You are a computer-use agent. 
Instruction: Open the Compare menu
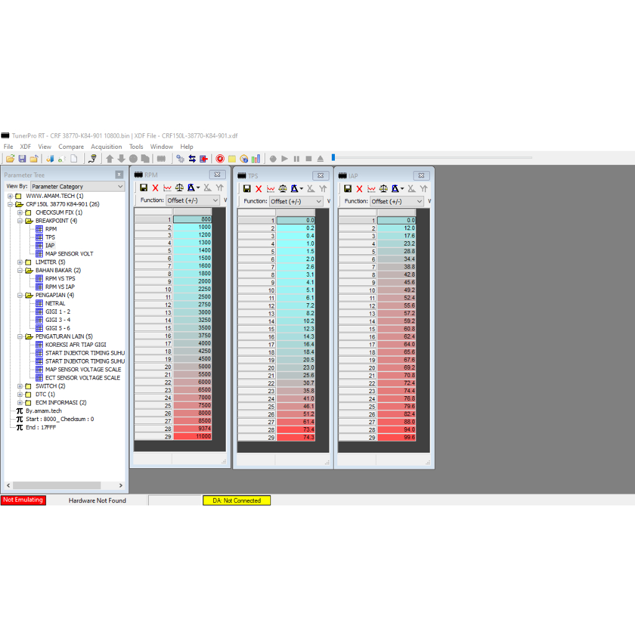pyautogui.click(x=71, y=147)
